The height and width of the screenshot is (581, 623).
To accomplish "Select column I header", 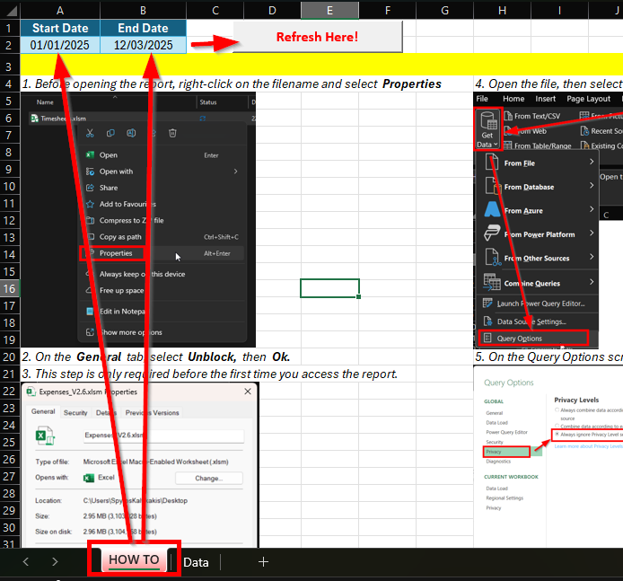I will click(559, 11).
